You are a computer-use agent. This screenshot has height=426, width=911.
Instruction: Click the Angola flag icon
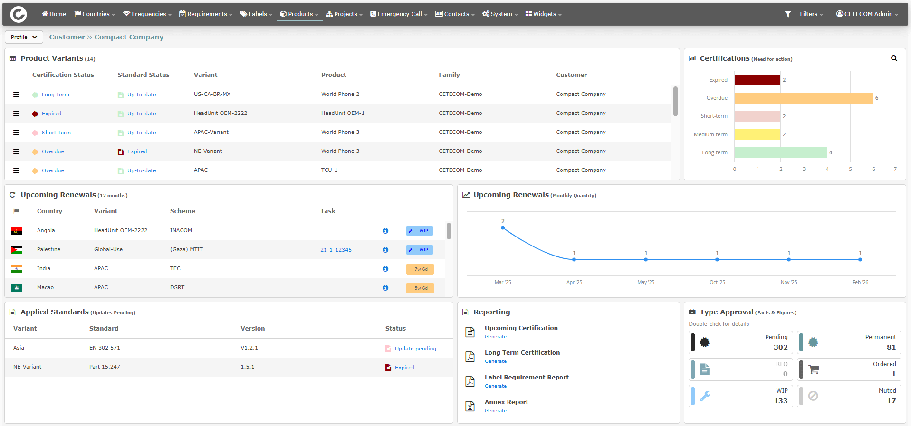coord(17,231)
